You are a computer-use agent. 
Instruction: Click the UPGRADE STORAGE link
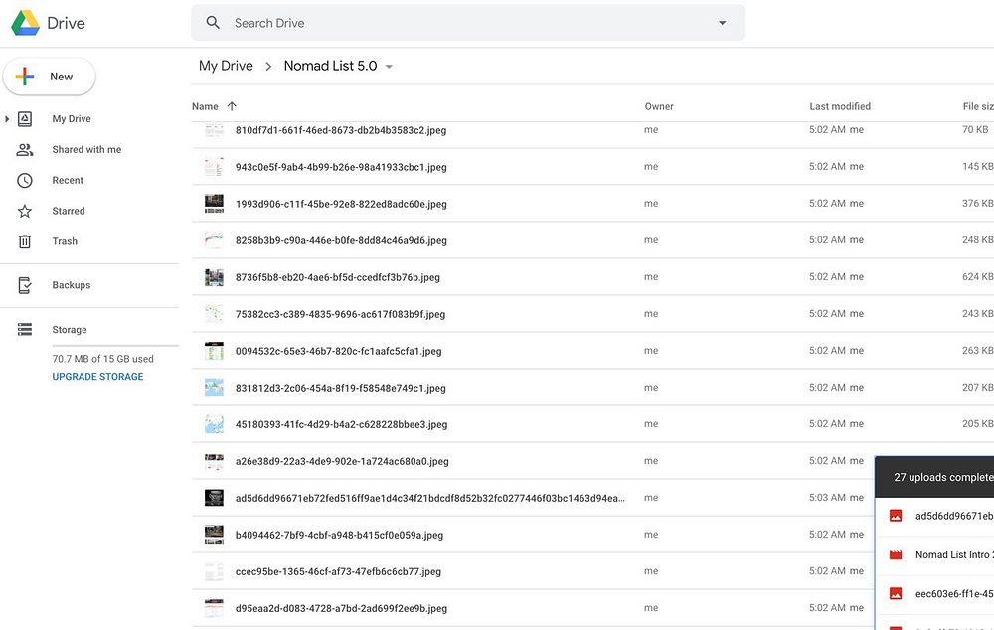97,377
